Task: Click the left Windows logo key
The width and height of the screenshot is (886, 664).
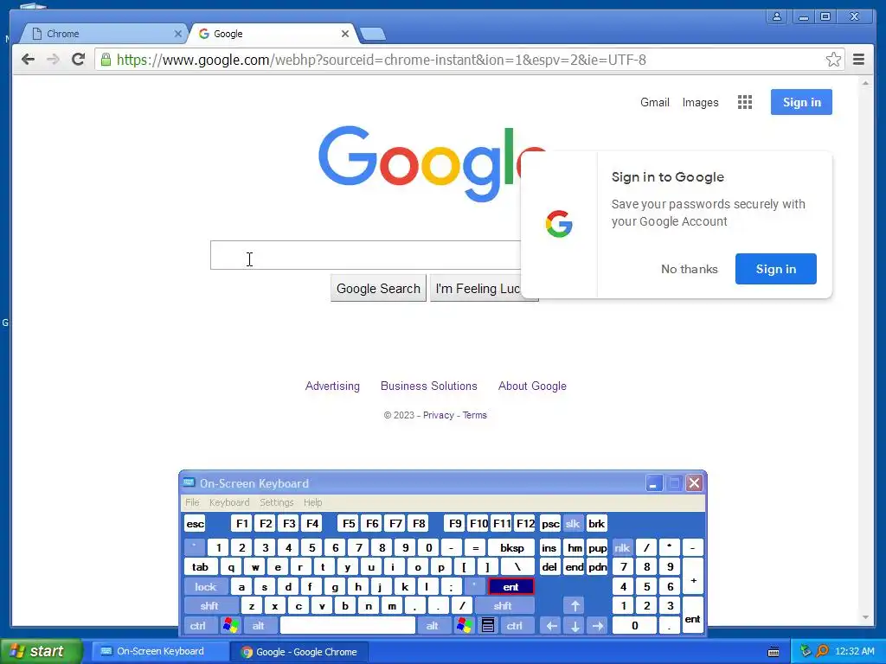Action: (x=230, y=626)
